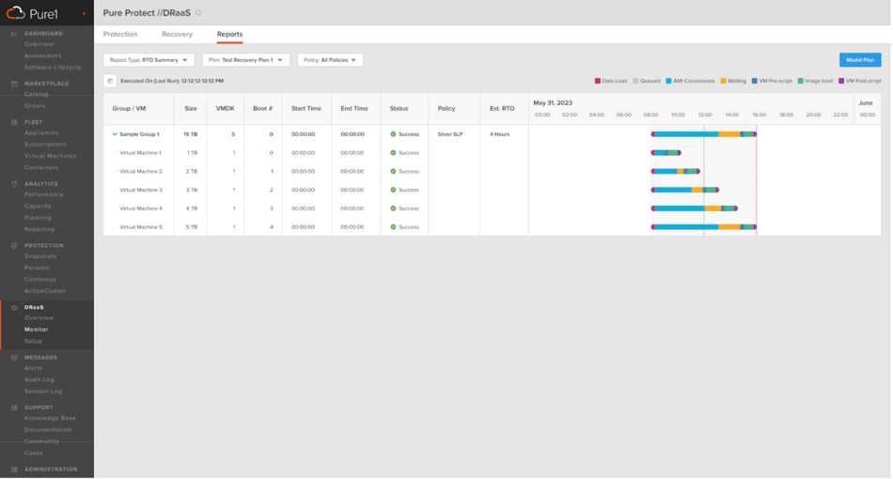Switch to the Protection tab

click(120, 34)
